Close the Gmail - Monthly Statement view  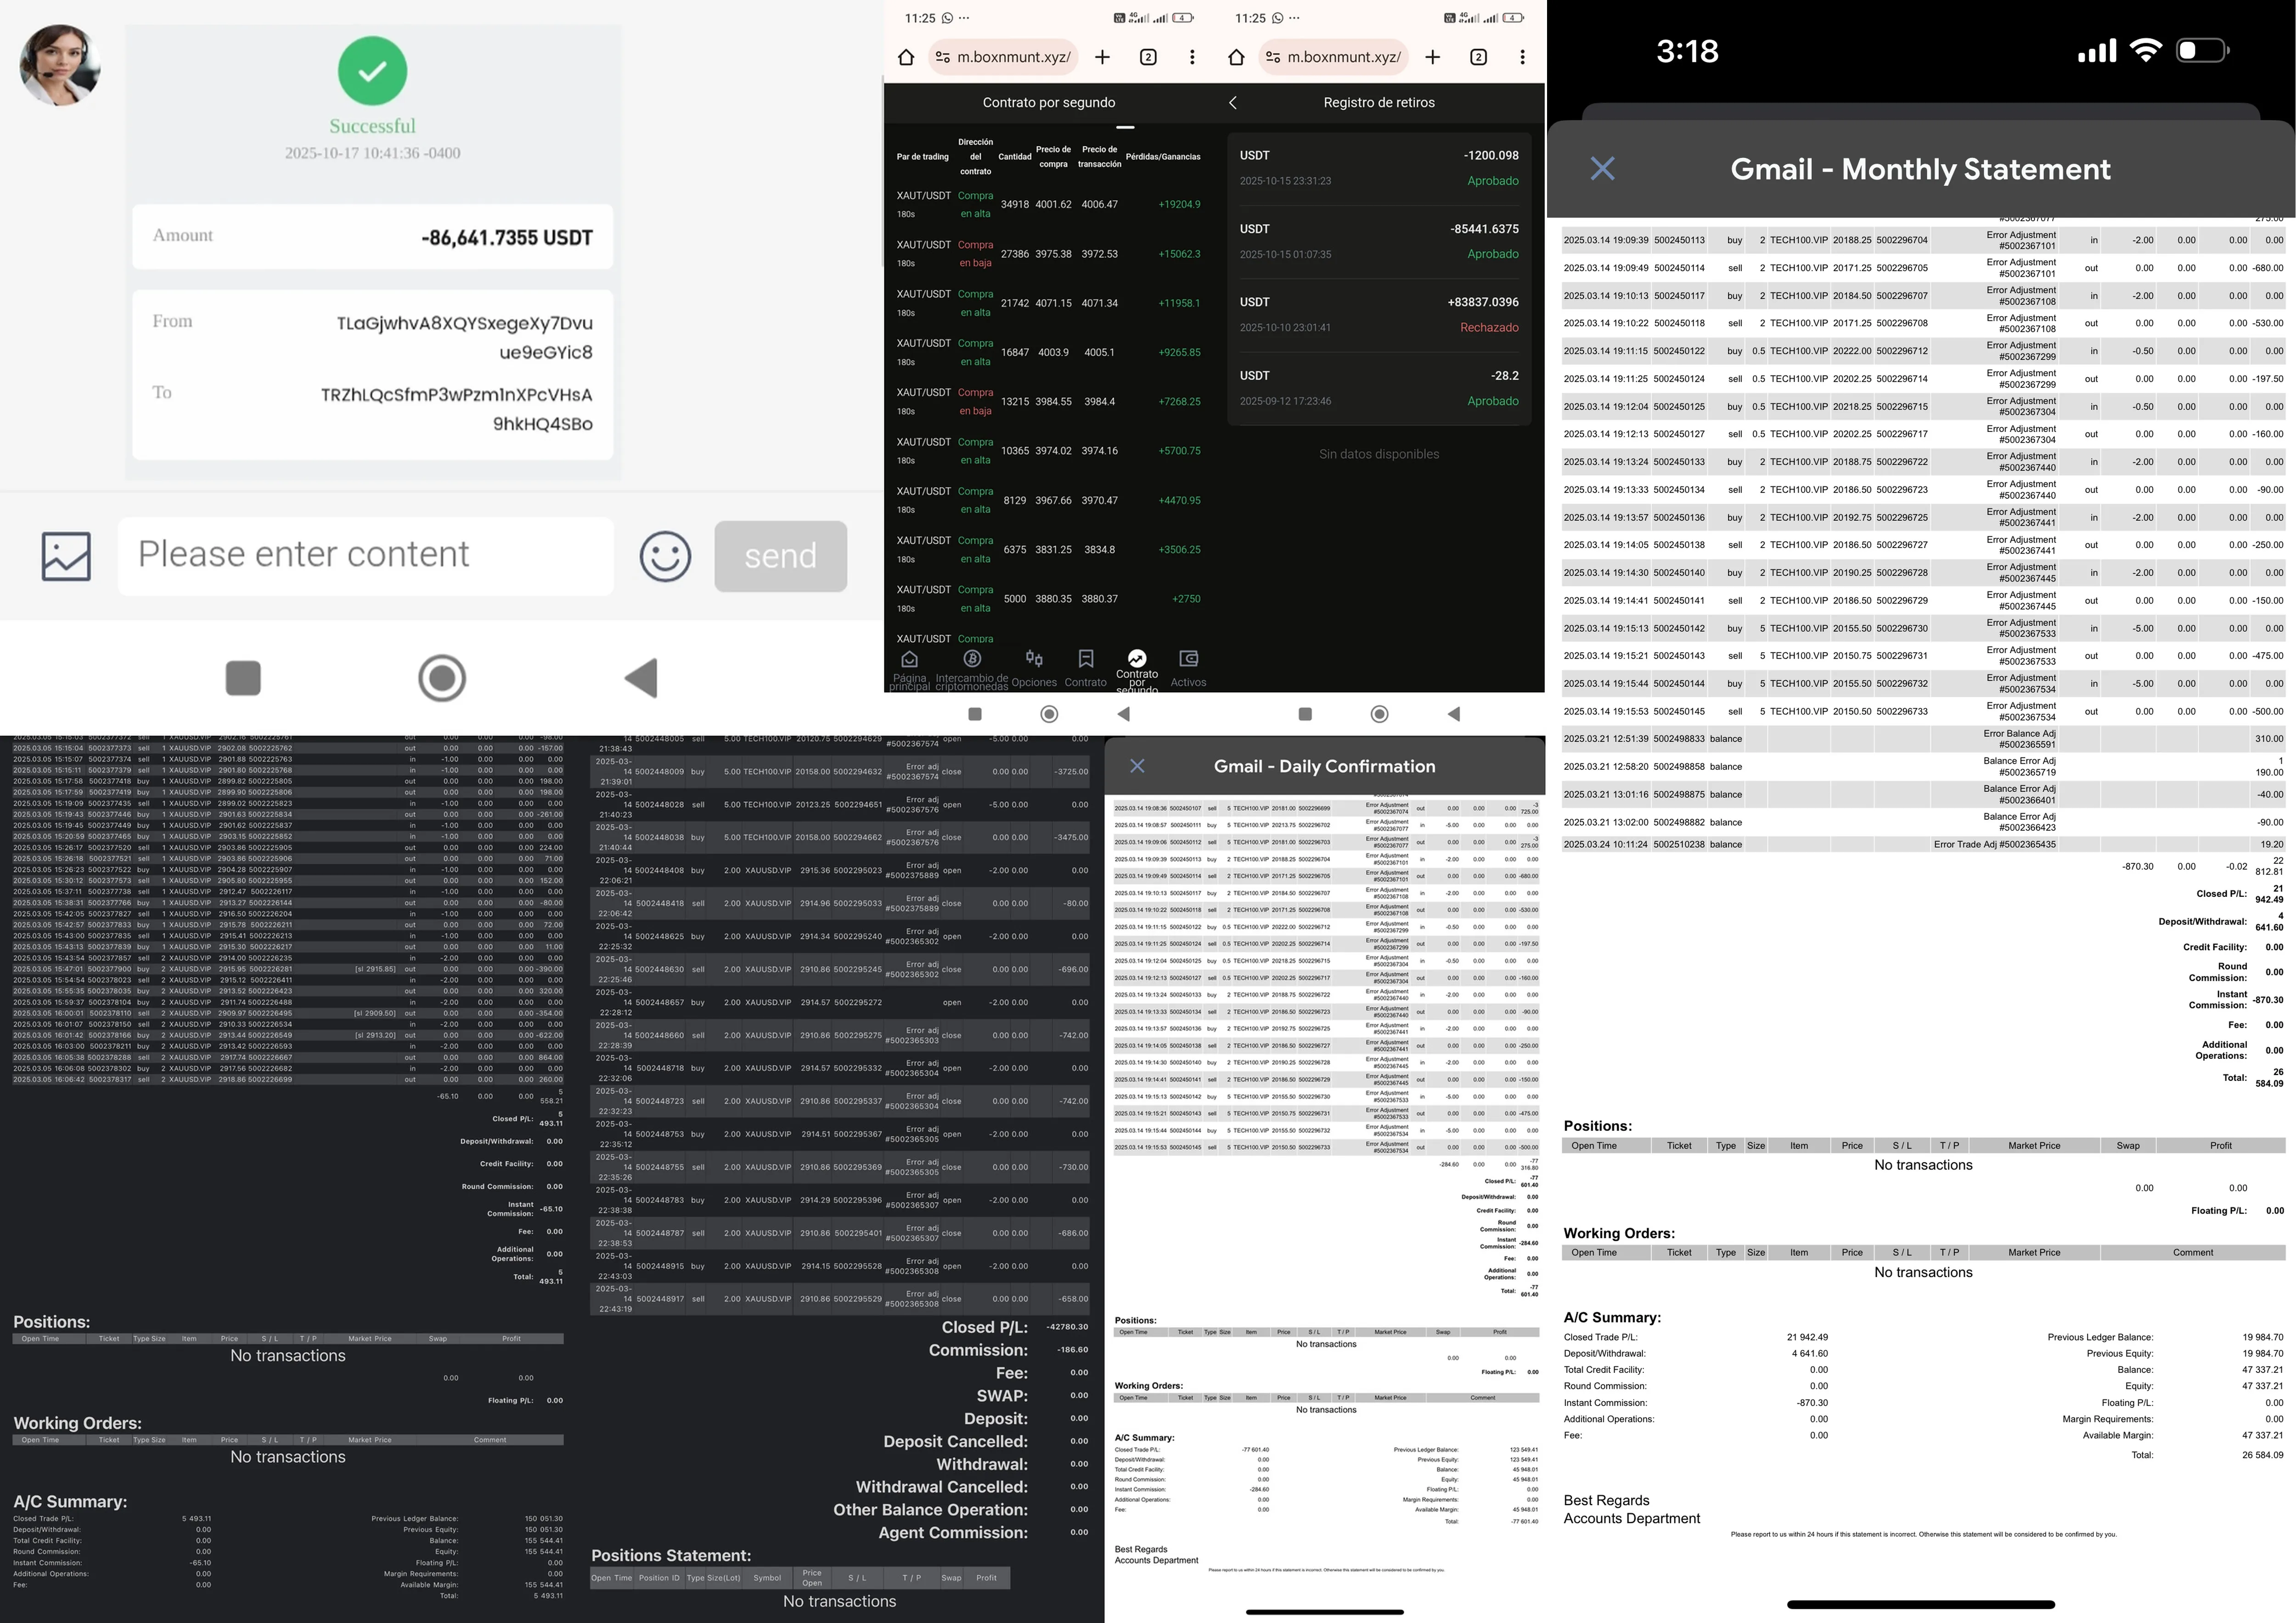click(x=1602, y=169)
